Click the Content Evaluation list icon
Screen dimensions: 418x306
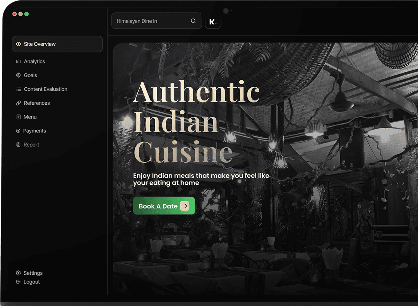click(18, 89)
